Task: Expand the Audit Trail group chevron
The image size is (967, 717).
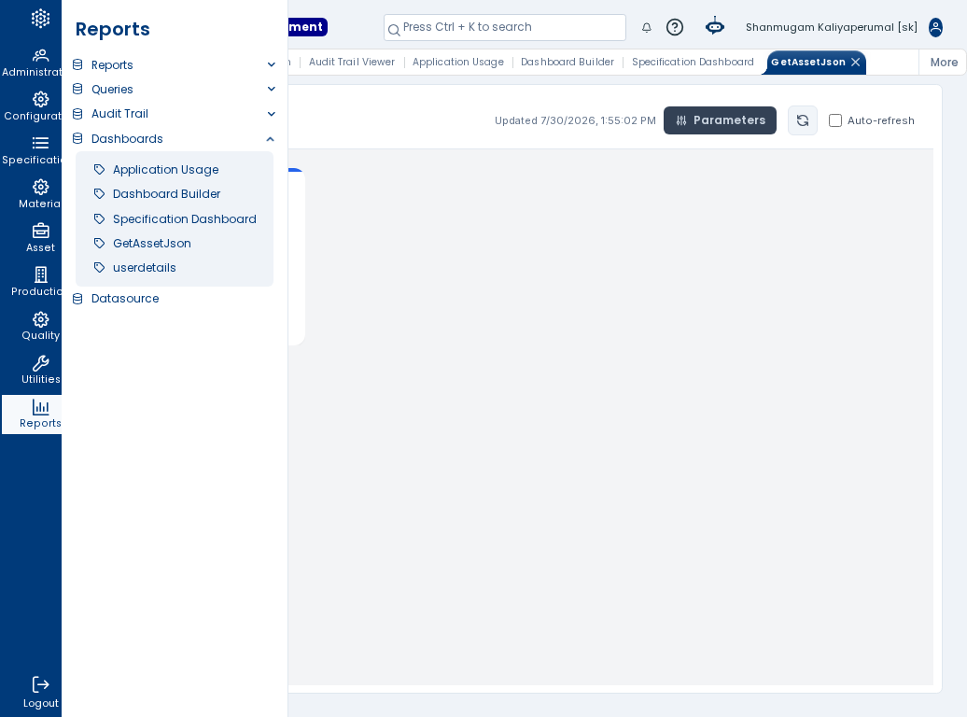Action: pos(271,114)
